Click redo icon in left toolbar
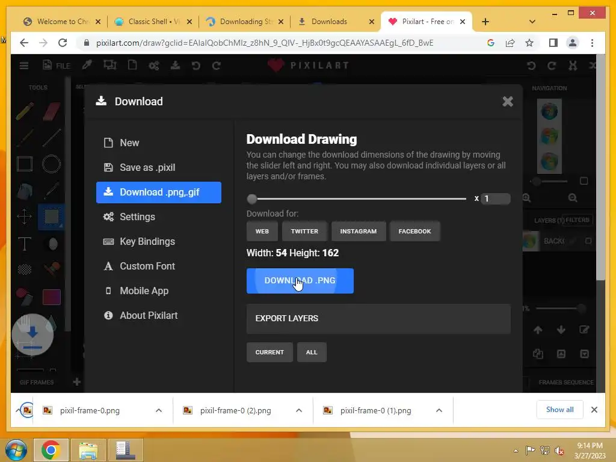Screen dimensions: 616x462 [x=217, y=65]
